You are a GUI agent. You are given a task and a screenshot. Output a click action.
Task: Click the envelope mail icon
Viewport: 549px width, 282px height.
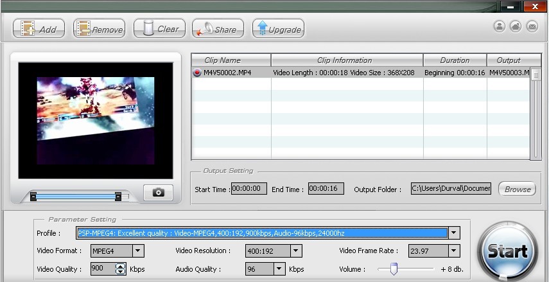(x=532, y=26)
